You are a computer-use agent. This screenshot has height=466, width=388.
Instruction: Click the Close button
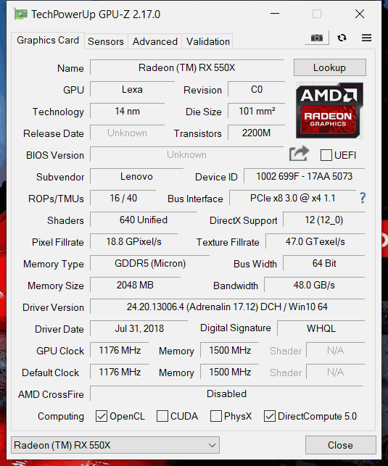click(x=340, y=445)
